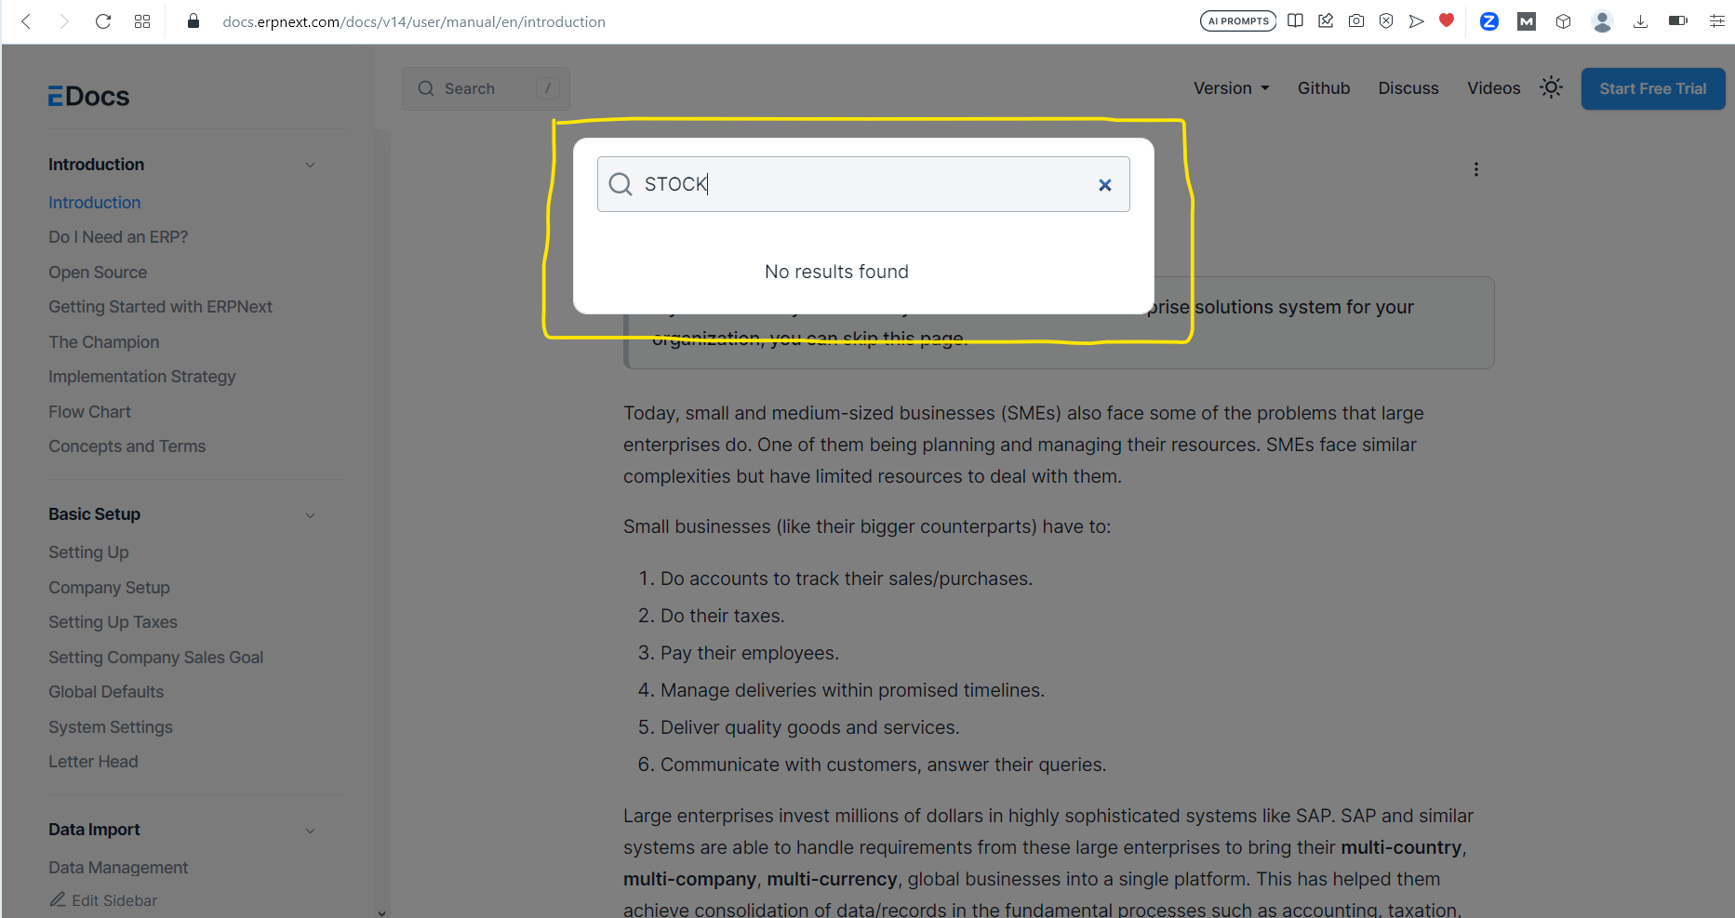1735x918 pixels.
Task: Click the EDocs logo
Action: point(88,96)
